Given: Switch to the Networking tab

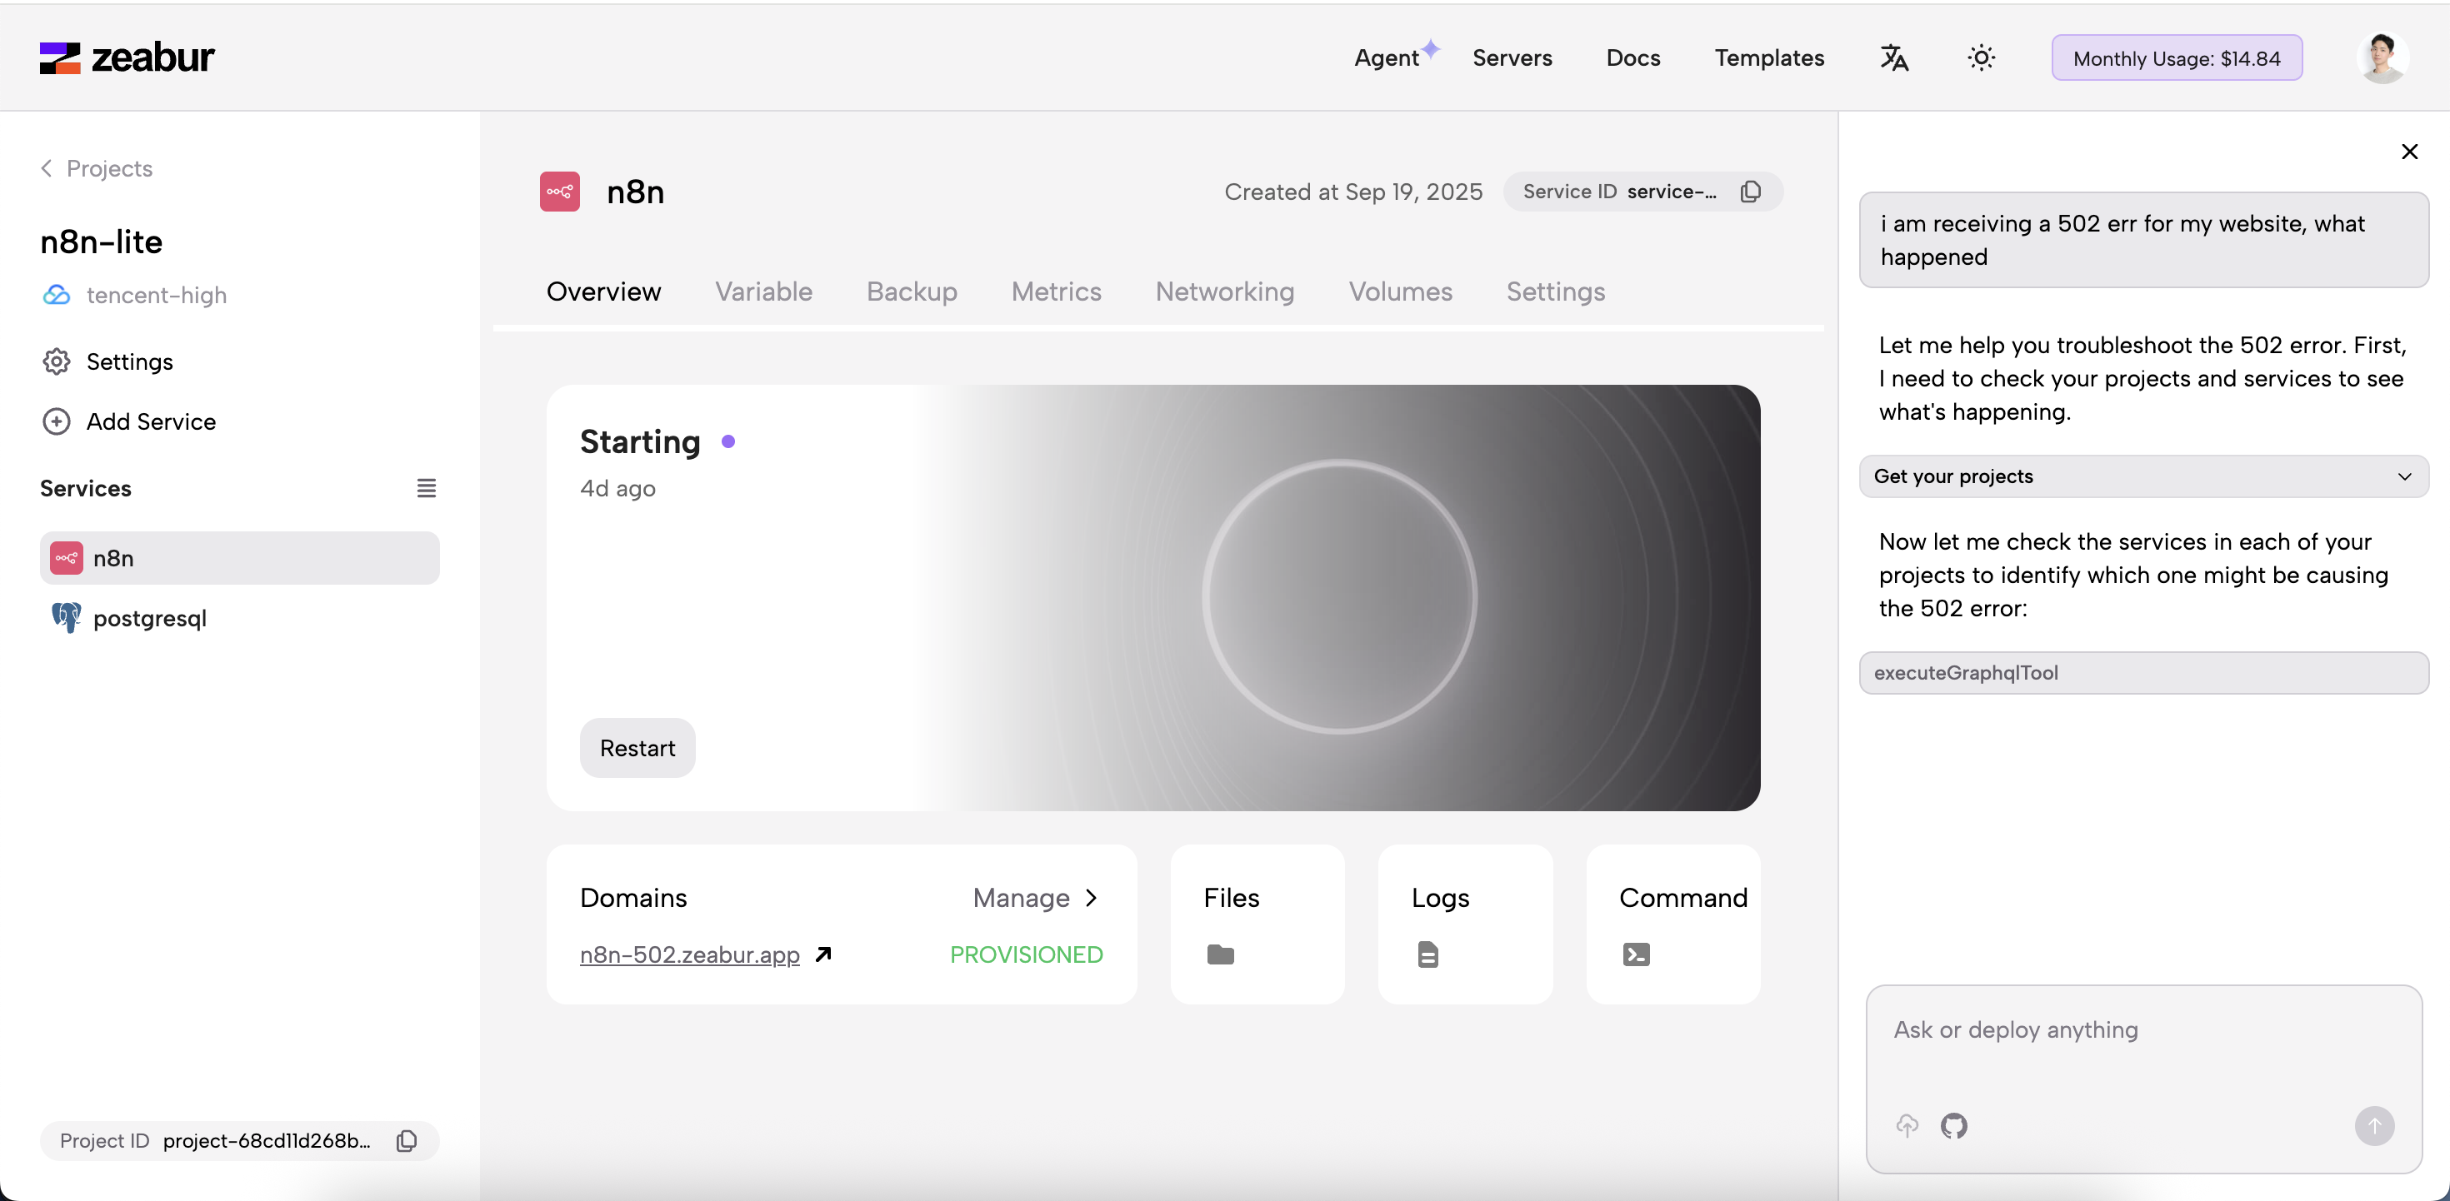Looking at the screenshot, I should point(1224,292).
